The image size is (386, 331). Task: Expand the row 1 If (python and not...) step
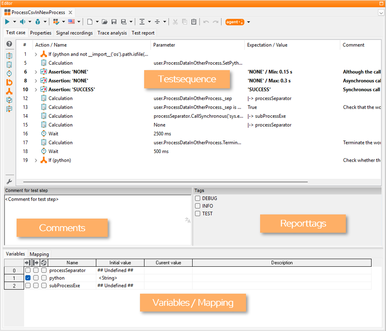tap(36, 54)
